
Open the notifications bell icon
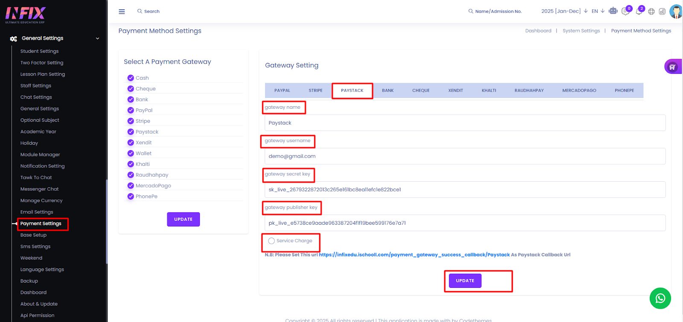(x=639, y=12)
